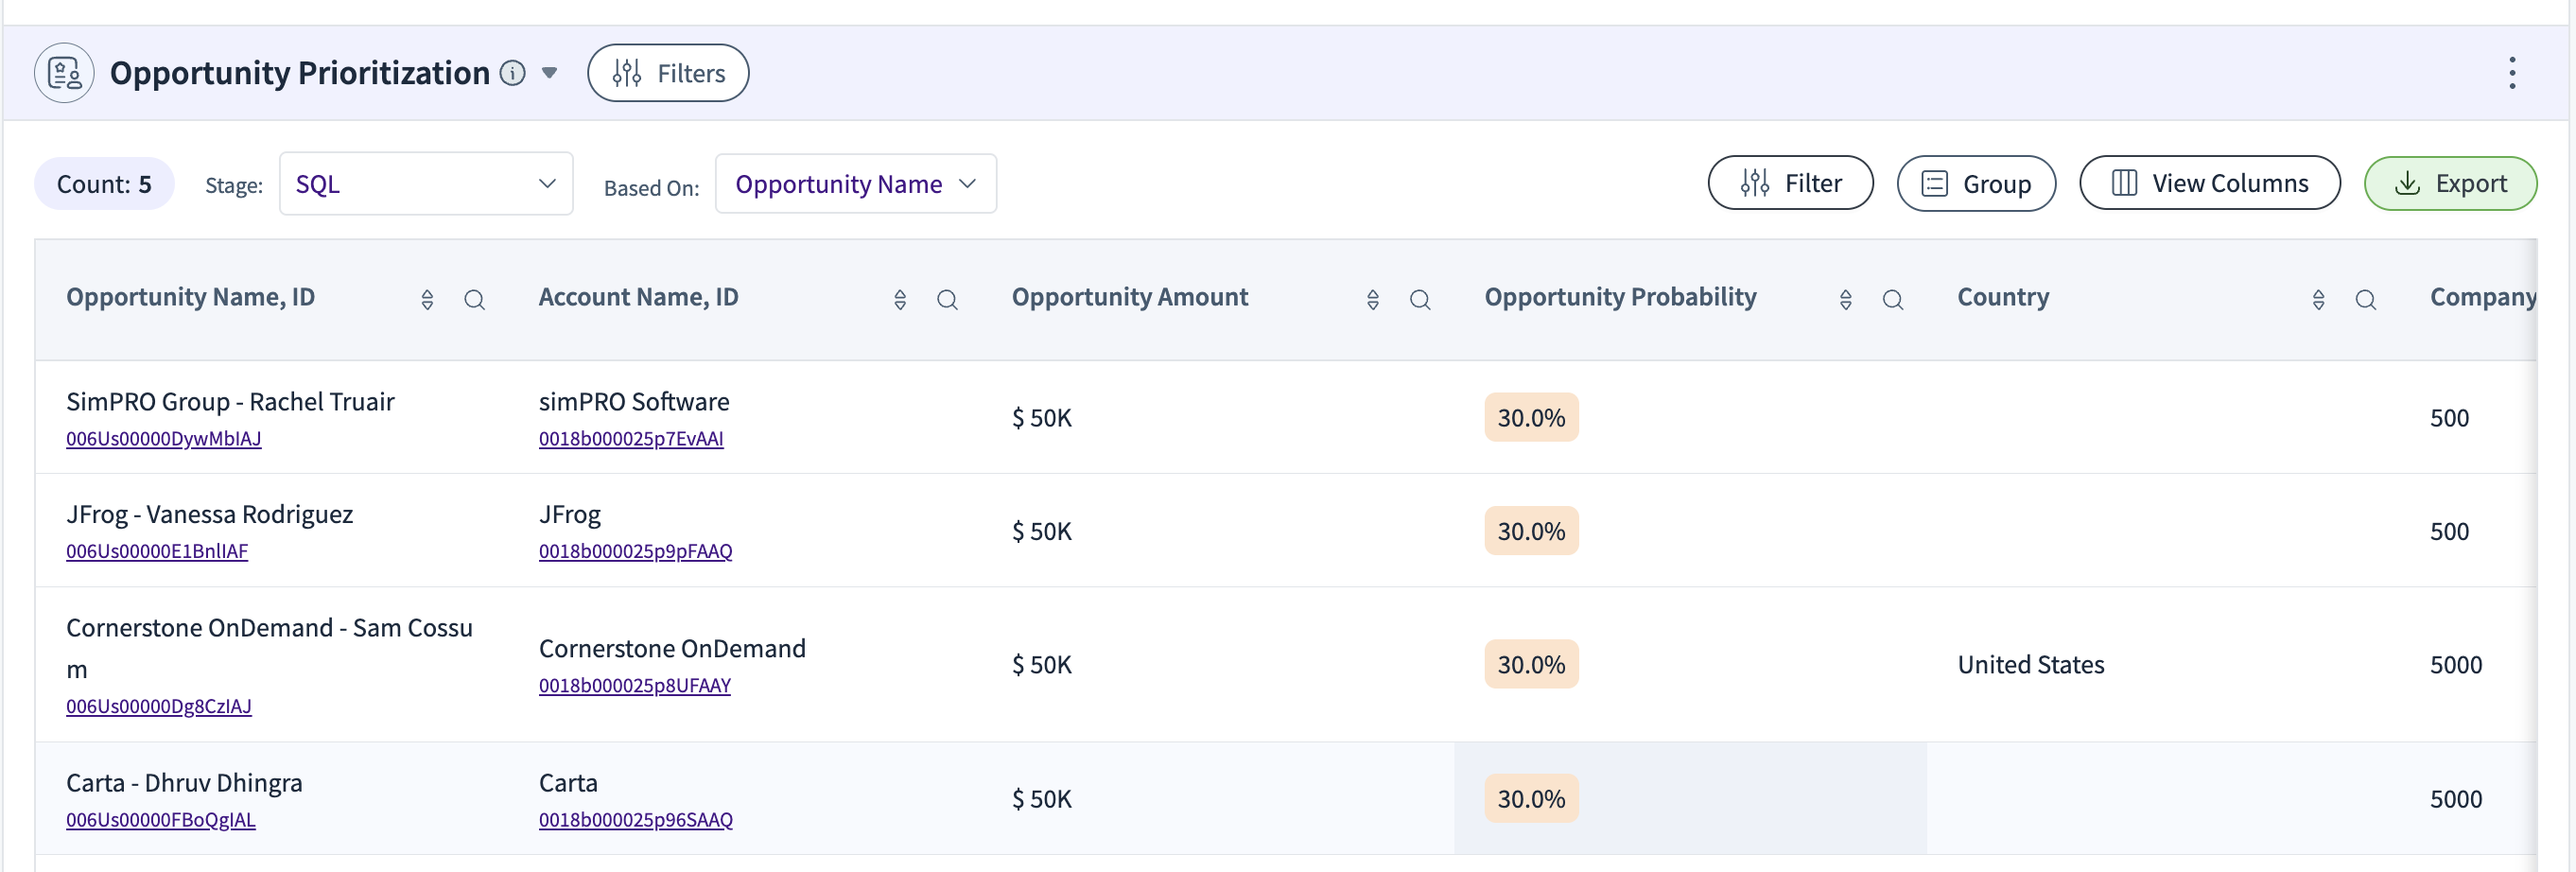Sort the Country column
The width and height of the screenshot is (2576, 872).
coord(2318,300)
